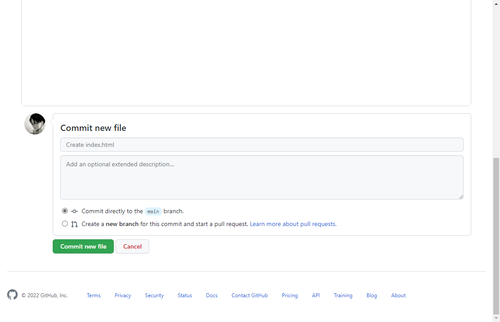Cancel the new file commit
The height and width of the screenshot is (322, 500).
pos(132,246)
